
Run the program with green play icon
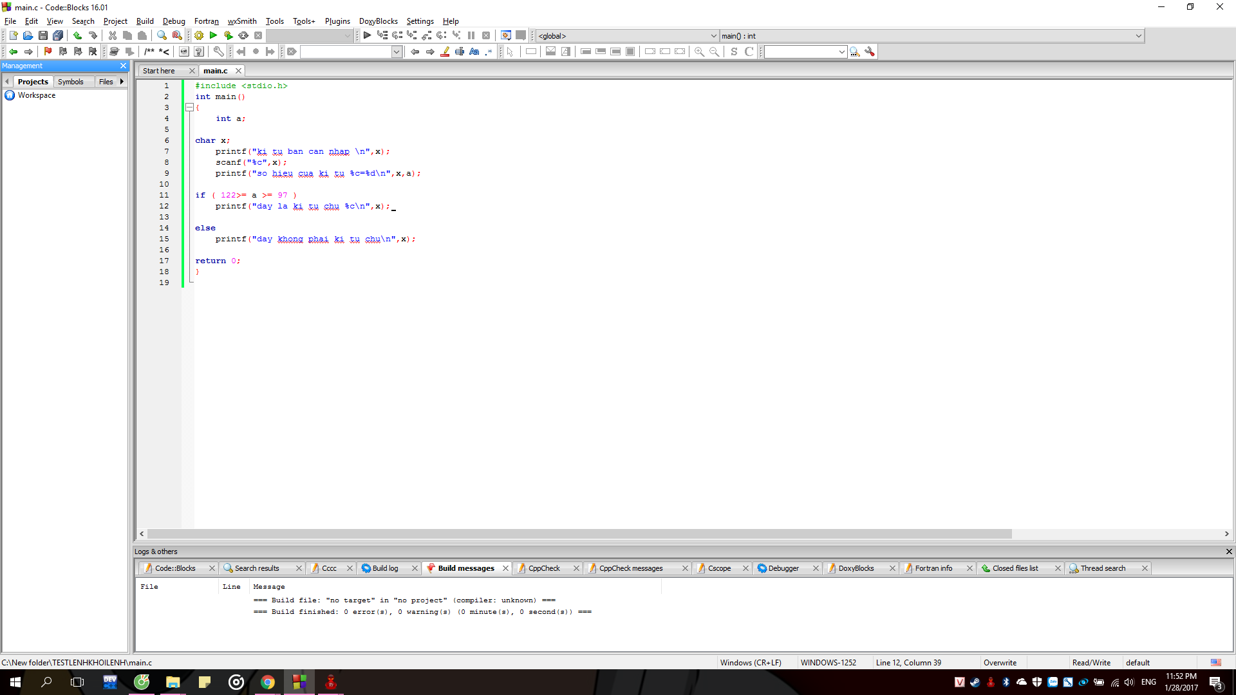[213, 36]
